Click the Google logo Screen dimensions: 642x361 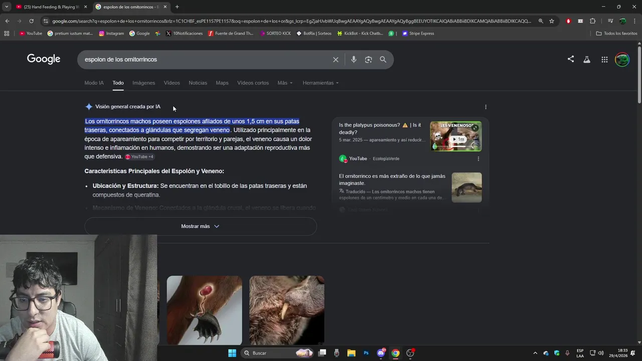click(x=44, y=59)
